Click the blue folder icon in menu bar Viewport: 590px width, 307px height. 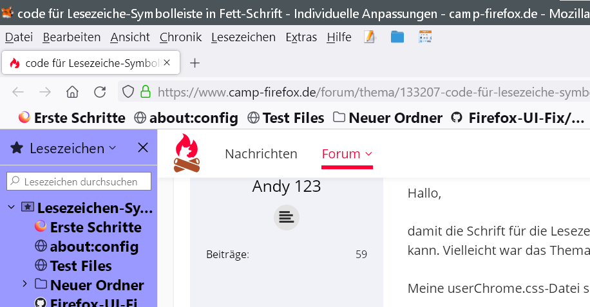click(397, 37)
